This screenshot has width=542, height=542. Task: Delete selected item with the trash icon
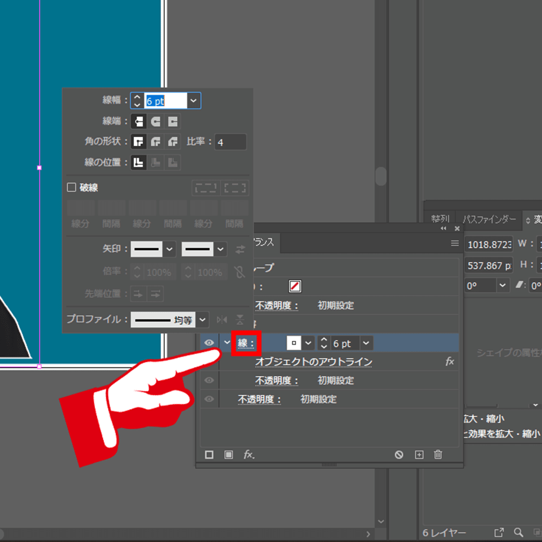pyautogui.click(x=438, y=455)
